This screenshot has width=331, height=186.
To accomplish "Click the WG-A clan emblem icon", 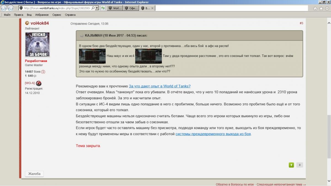I will 39,83.
